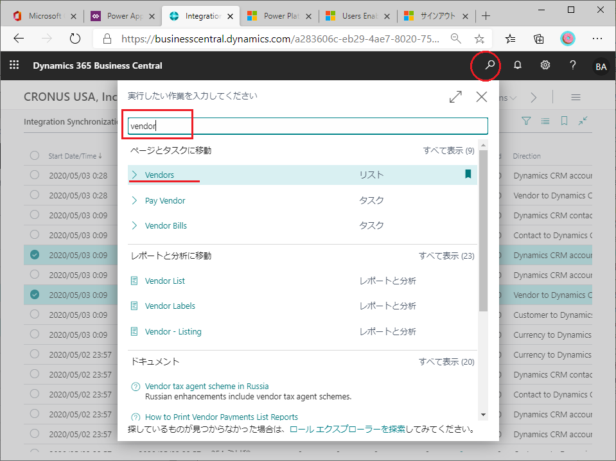The width and height of the screenshot is (616, 461).
Task: Open help question mark icon
Action: [x=573, y=65]
